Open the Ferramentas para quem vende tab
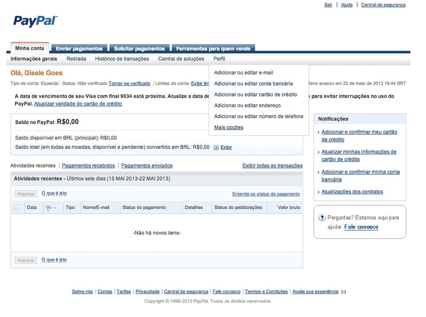 (213, 48)
